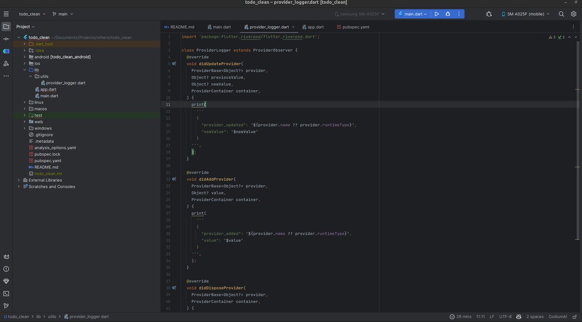The height and width of the screenshot is (322, 582).
Task: Click line number 21 in the gutter
Action: point(167,172)
